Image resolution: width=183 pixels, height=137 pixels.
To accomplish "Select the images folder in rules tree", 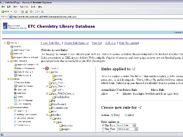I will tap(66, 129).
